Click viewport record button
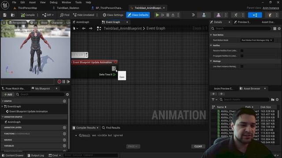Screen dimensions: 282x158 coord(59,82)
